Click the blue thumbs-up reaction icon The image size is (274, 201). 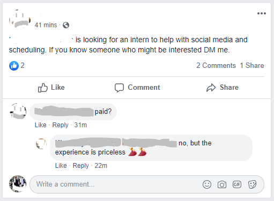tap(14, 66)
